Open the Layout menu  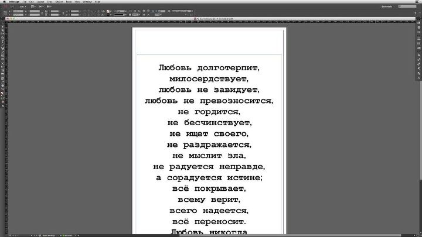point(40,2)
